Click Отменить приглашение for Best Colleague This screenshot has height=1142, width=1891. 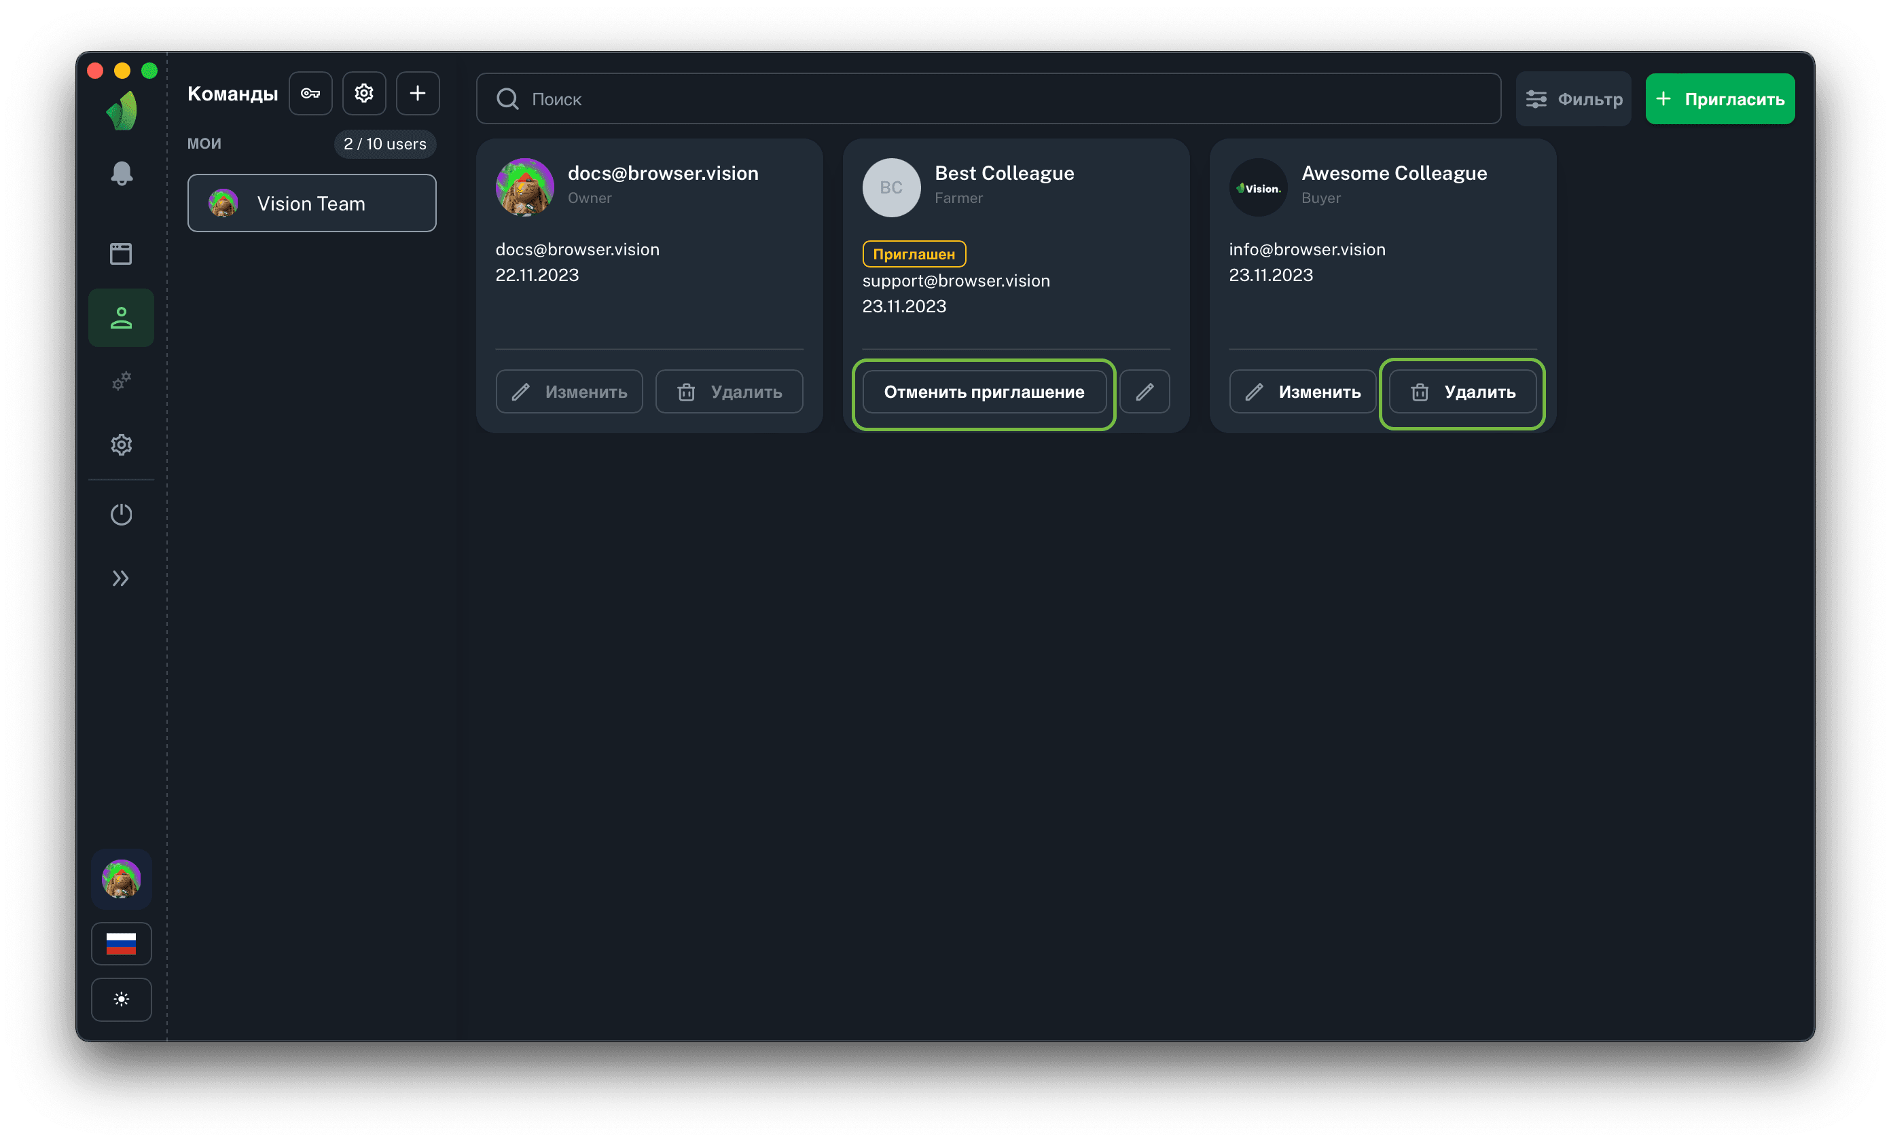(x=984, y=392)
